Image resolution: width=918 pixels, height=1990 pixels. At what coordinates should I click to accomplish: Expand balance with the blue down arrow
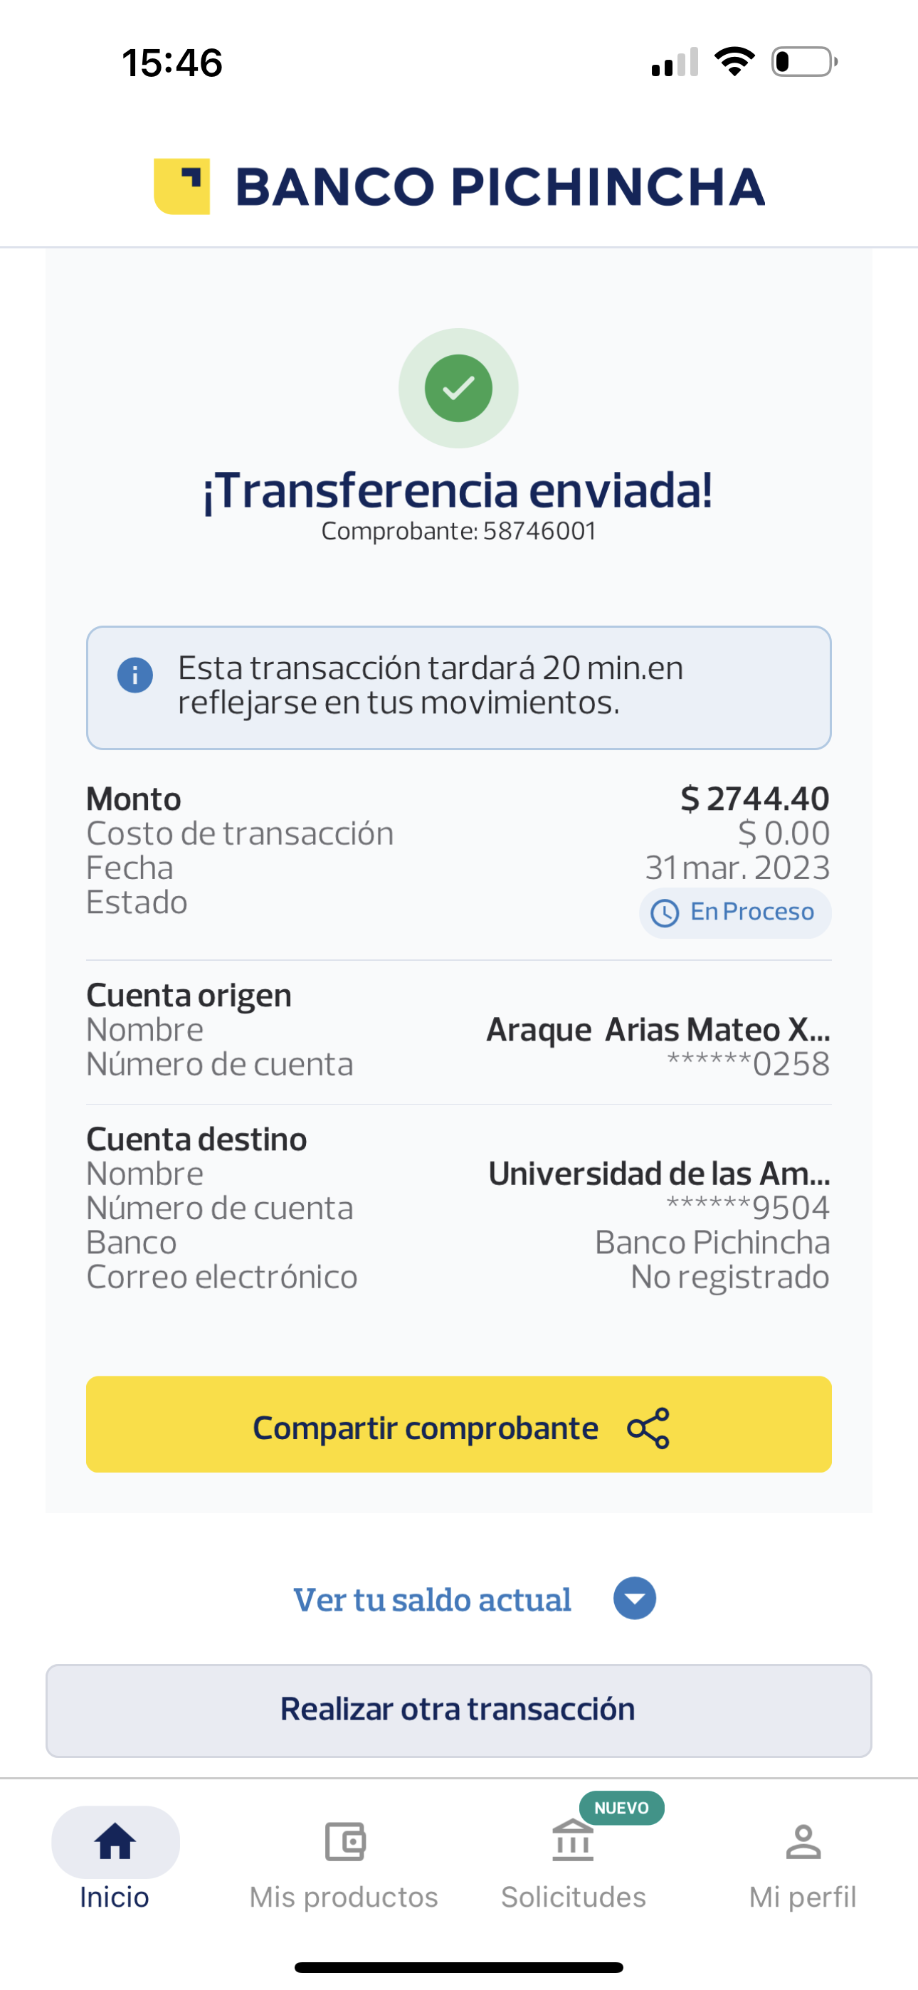click(634, 1599)
